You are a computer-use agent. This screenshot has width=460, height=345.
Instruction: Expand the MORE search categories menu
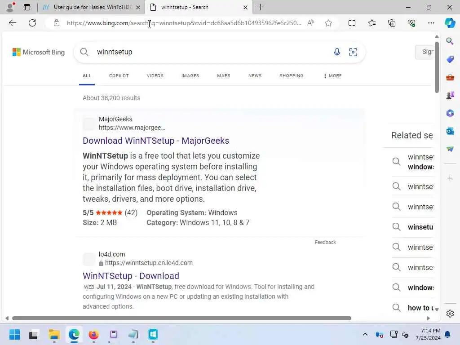pyautogui.click(x=333, y=75)
